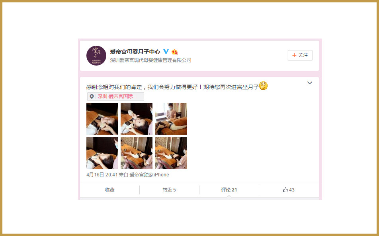379x236 pixels.
Task: Open the 收藏 favorites tab
Action: (109, 190)
